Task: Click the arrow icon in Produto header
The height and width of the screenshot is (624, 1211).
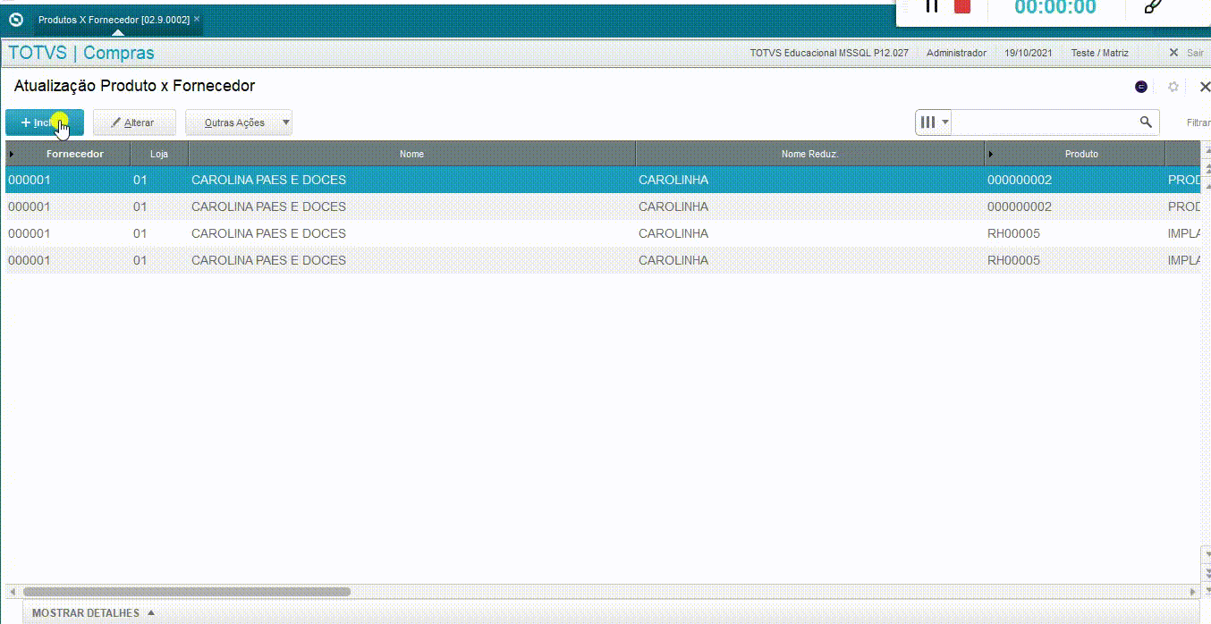Action: [x=990, y=154]
